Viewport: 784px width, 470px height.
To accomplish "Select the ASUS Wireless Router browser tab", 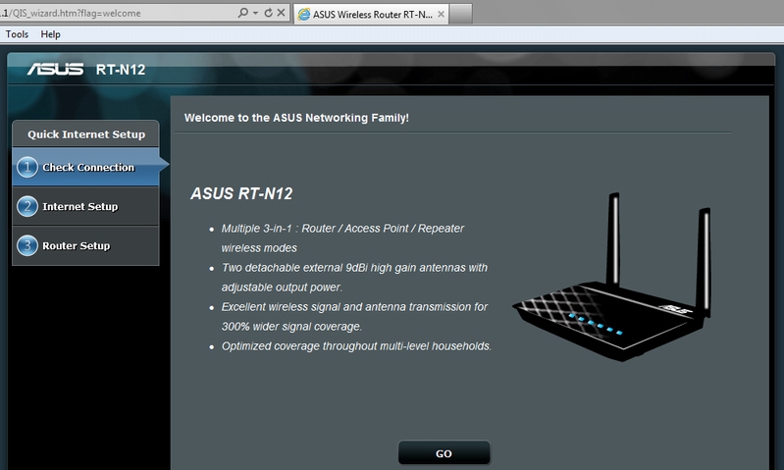I will coord(371,15).
